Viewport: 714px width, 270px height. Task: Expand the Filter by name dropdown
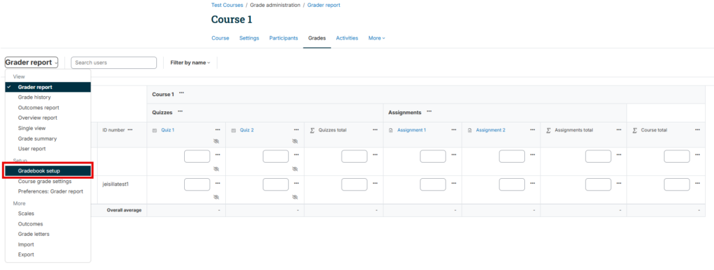point(190,63)
